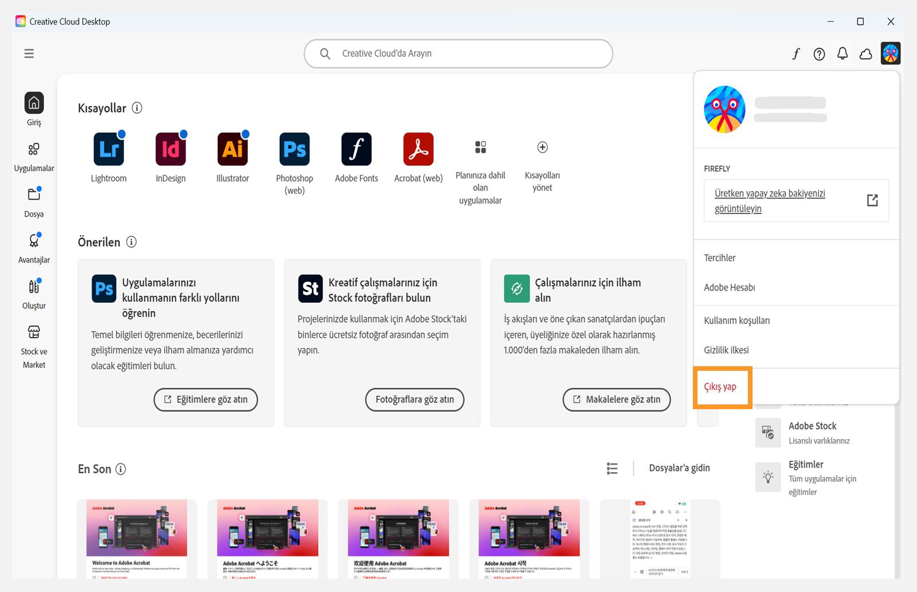The image size is (917, 592).
Task: Open cloud sync status icon
Action: click(866, 54)
